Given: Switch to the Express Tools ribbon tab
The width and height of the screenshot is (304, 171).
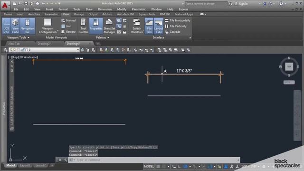Looking at the screenshot, I should coord(147,14).
